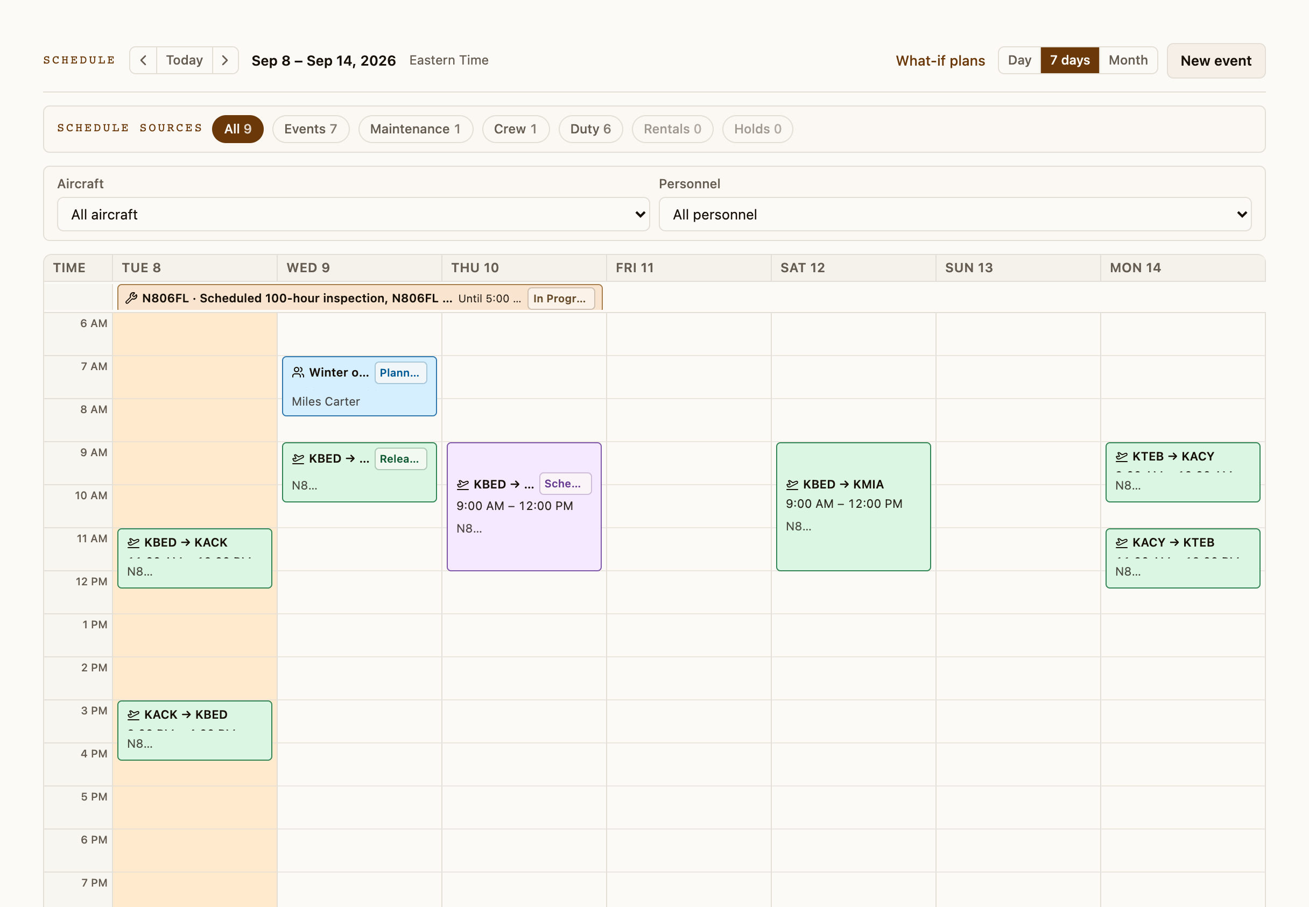1309x907 pixels.
Task: Click Released badge on Wednesday flight
Action: coord(400,459)
